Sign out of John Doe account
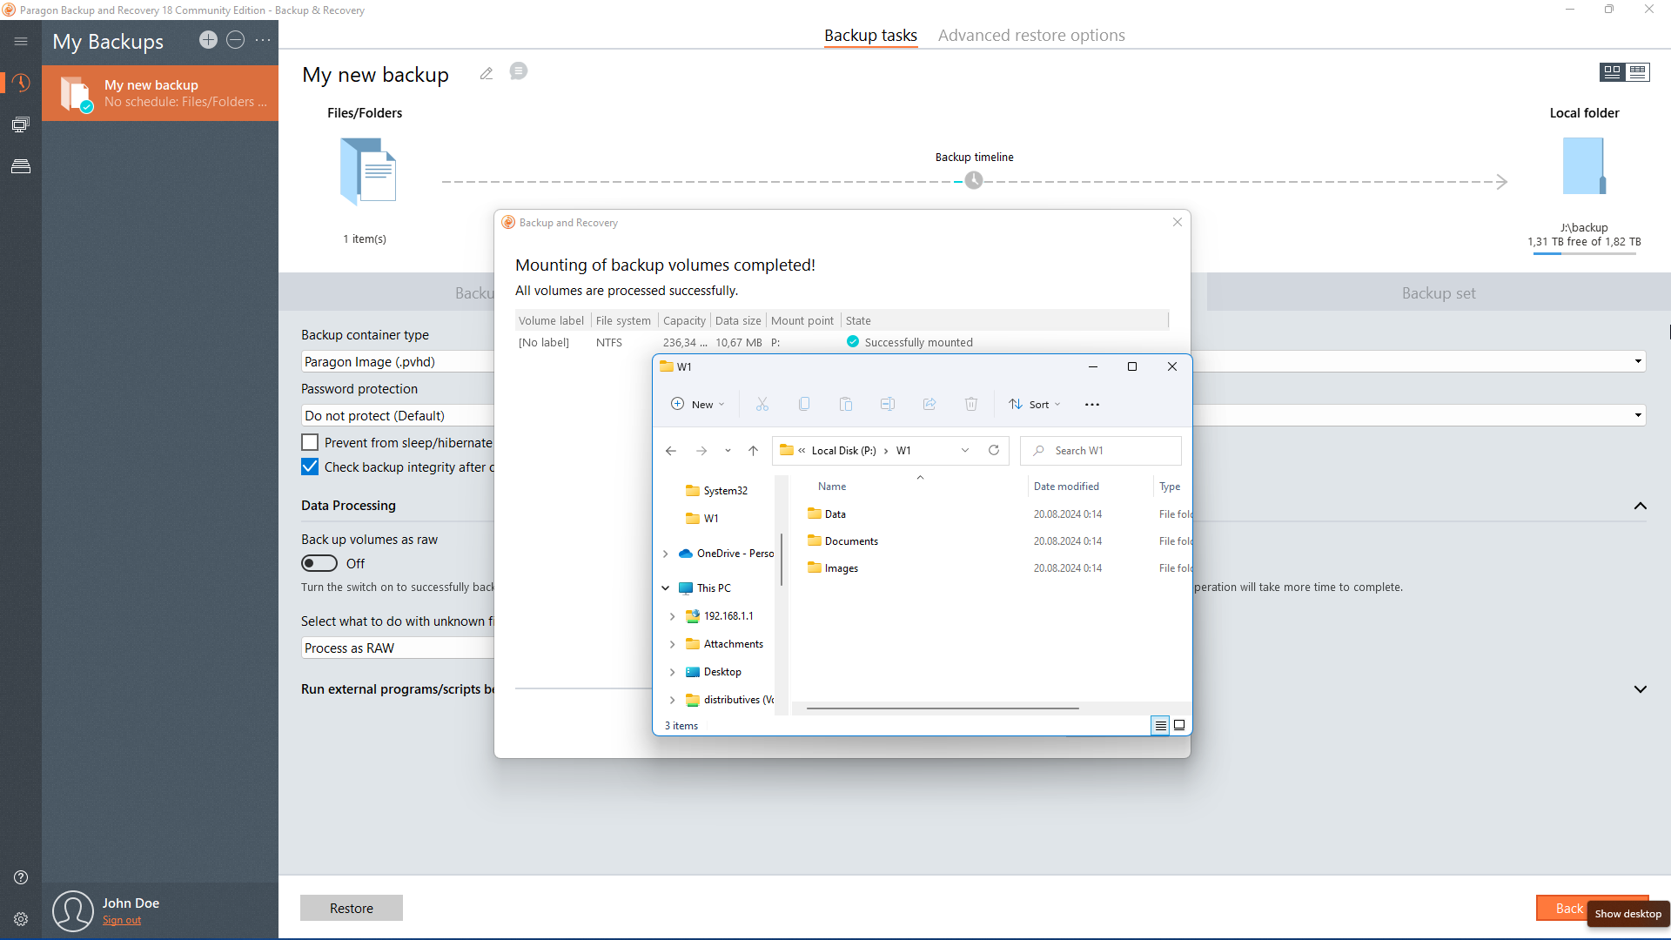Screen dimensions: 1671x940 click(x=122, y=919)
